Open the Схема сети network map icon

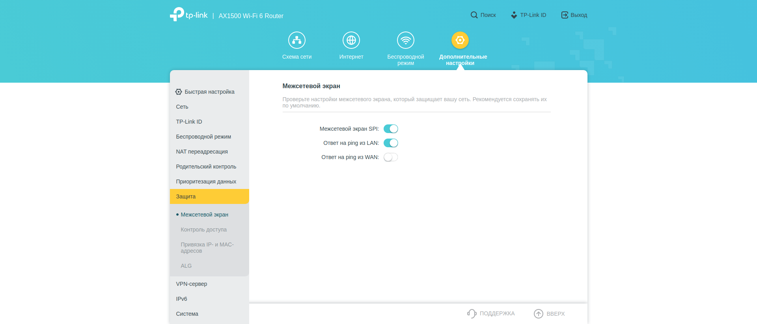[296, 40]
